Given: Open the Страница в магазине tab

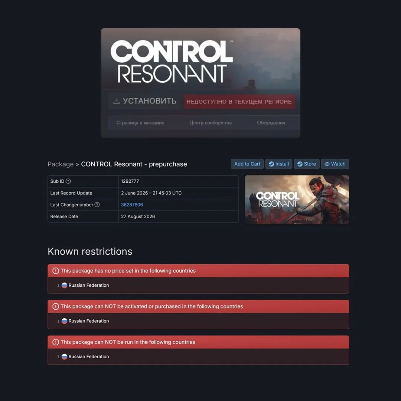Looking at the screenshot, I should [x=140, y=123].
